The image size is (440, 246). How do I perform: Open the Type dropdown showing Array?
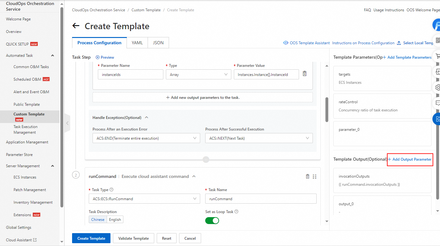click(199, 74)
